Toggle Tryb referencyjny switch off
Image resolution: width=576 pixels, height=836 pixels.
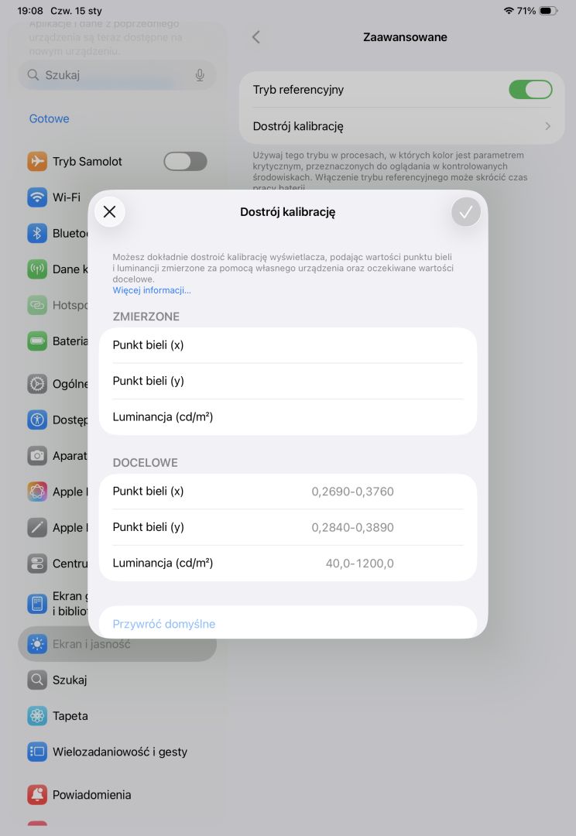point(530,90)
